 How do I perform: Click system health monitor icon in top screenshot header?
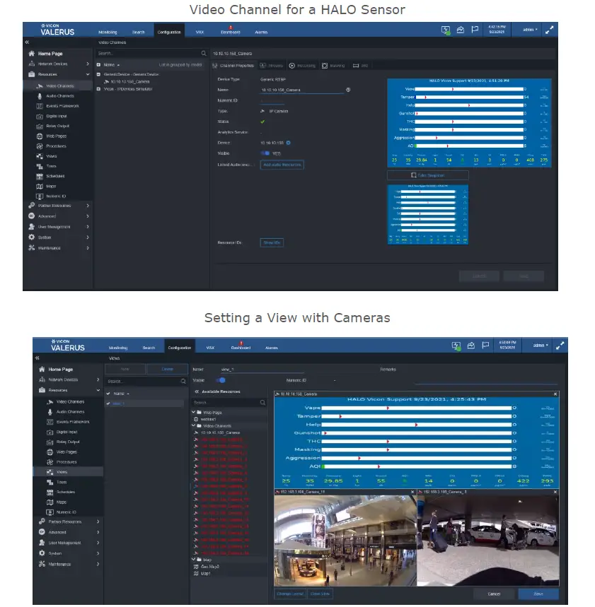pyautogui.click(x=446, y=30)
